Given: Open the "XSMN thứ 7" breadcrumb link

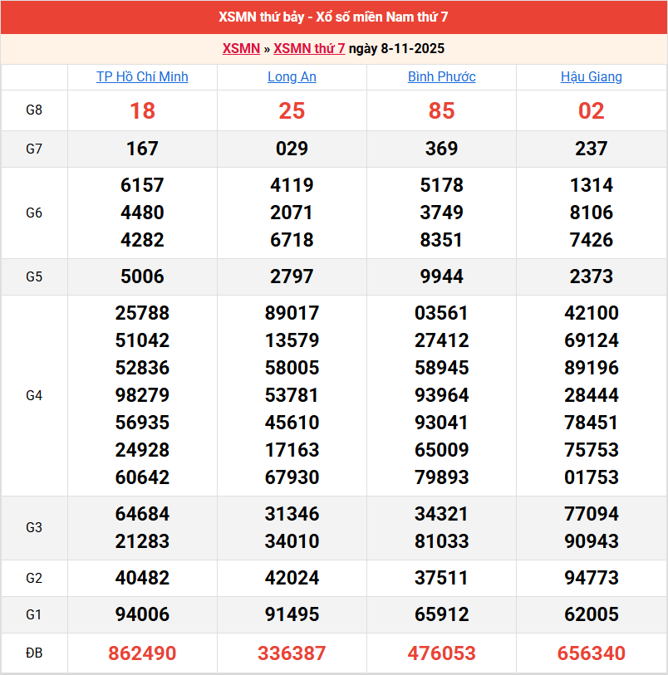Looking at the screenshot, I should point(309,49).
